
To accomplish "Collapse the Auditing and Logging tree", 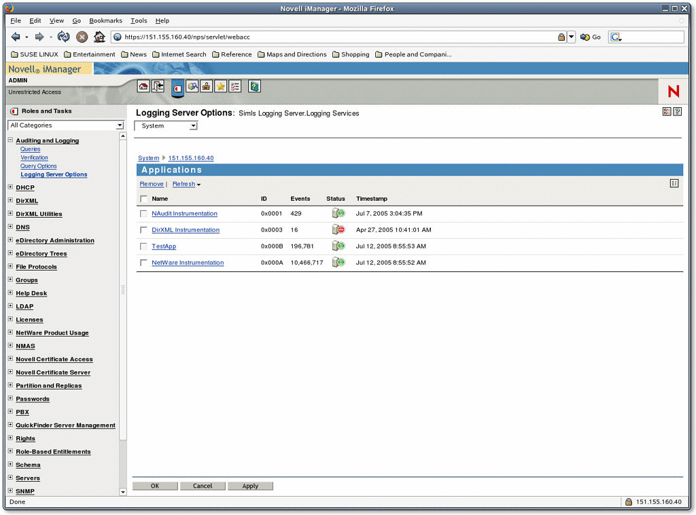I will (10, 140).
